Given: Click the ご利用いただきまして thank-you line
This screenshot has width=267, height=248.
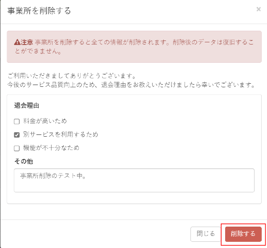Looking at the screenshot, I should (72, 76).
